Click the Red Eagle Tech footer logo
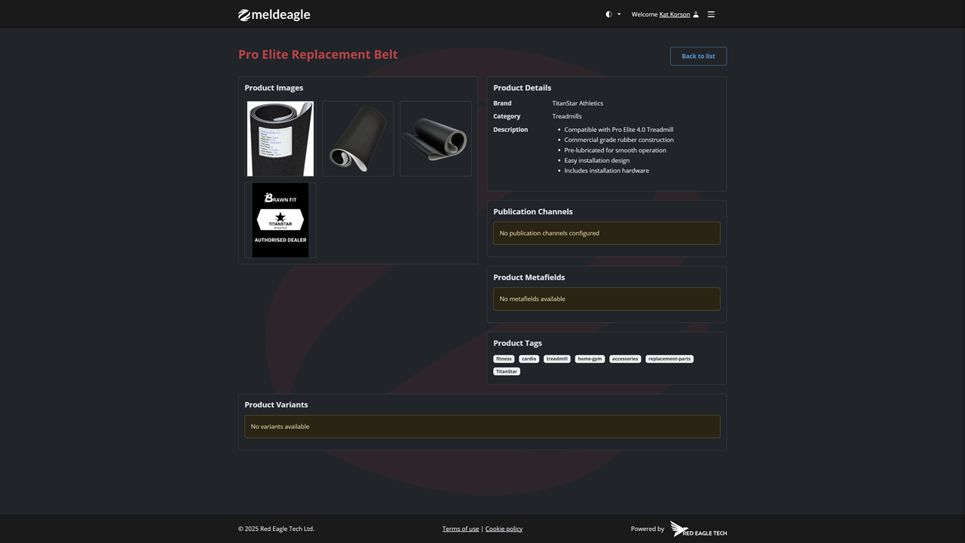 pos(698,529)
